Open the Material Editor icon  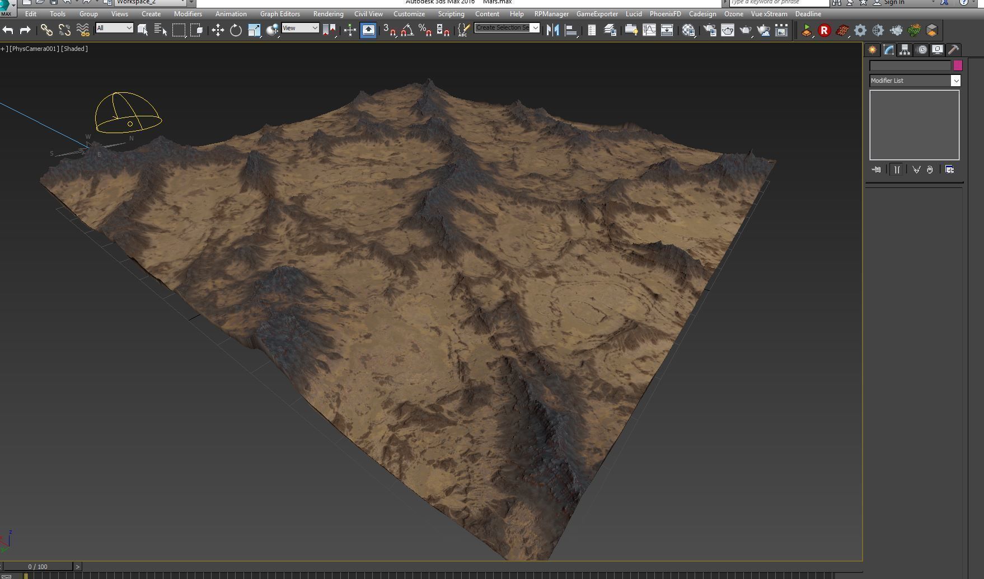(688, 30)
